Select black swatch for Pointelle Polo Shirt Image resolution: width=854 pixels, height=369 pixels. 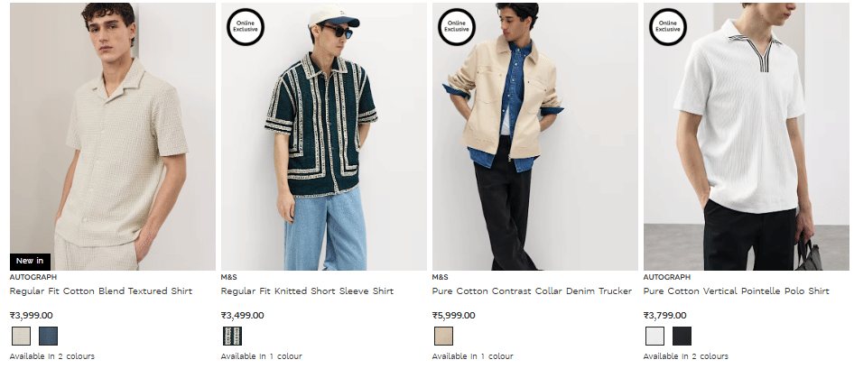coord(682,336)
